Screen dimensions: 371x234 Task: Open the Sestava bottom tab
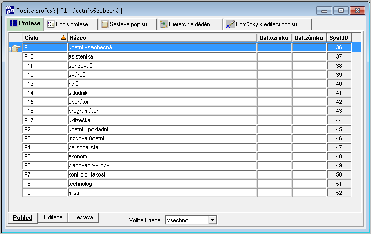pyautogui.click(x=83, y=217)
